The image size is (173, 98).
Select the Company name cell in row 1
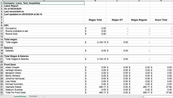44,3
